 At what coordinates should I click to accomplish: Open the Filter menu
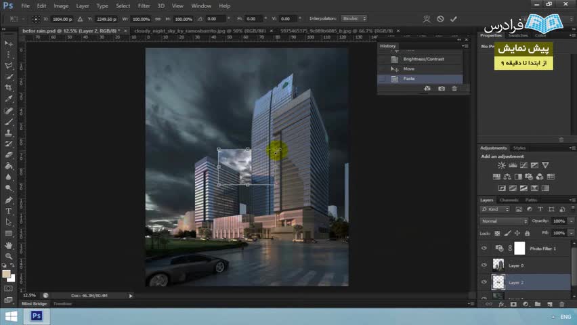click(144, 5)
